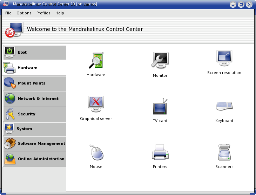Switch to the Security category

(35, 114)
